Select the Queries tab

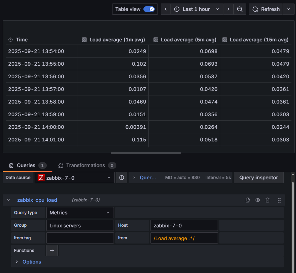coord(26,165)
